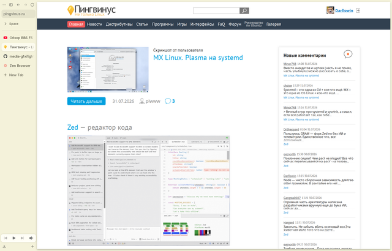Open Zed link under Hargard comment
This screenshot has height=251, width=392.
286,234
